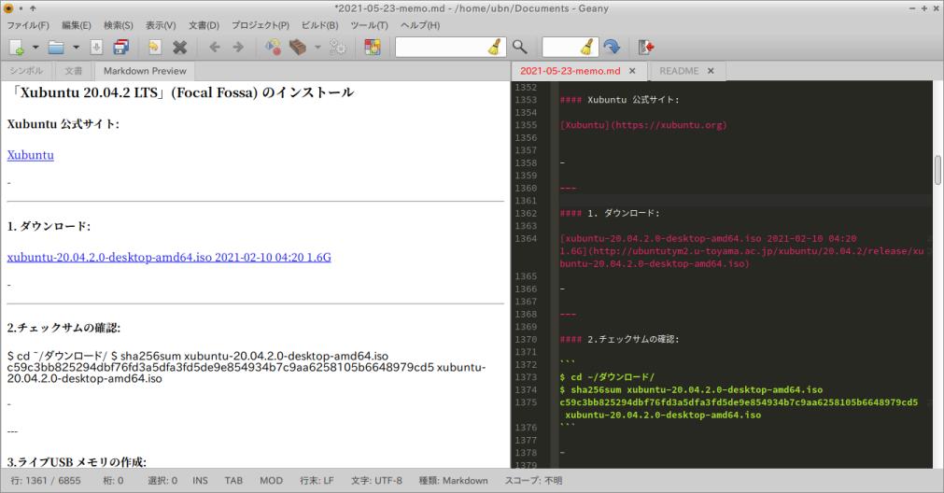Click the TAB status bar indicator
This screenshot has height=493, width=944.
[233, 480]
